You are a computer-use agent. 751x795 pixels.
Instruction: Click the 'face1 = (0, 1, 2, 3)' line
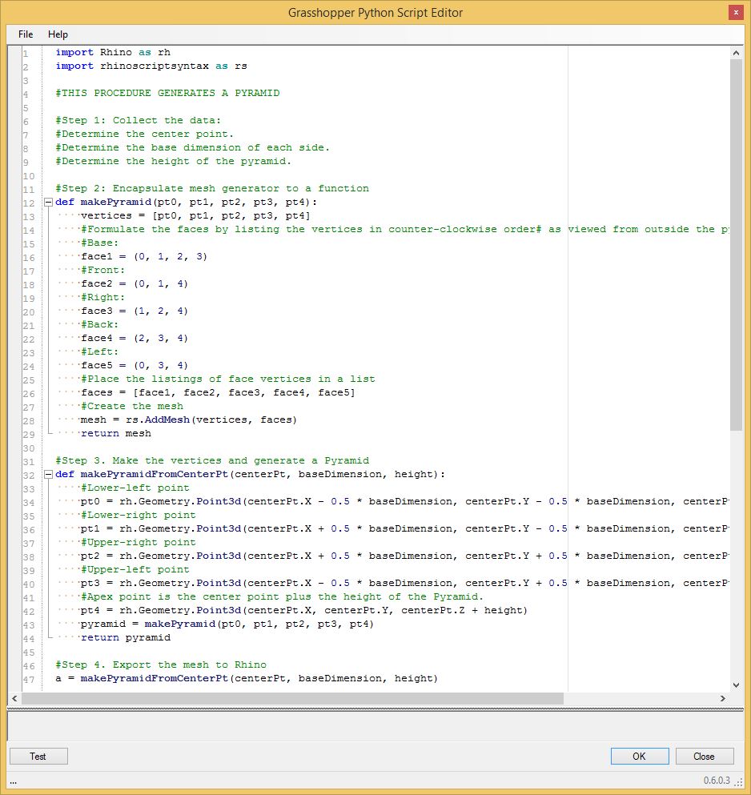click(144, 256)
